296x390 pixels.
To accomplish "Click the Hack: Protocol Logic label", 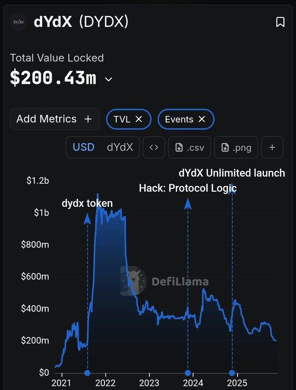I will coord(188,188).
